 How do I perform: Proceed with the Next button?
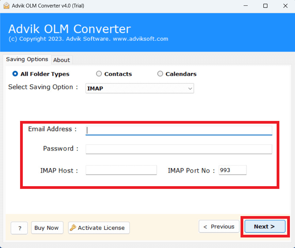click(x=265, y=226)
